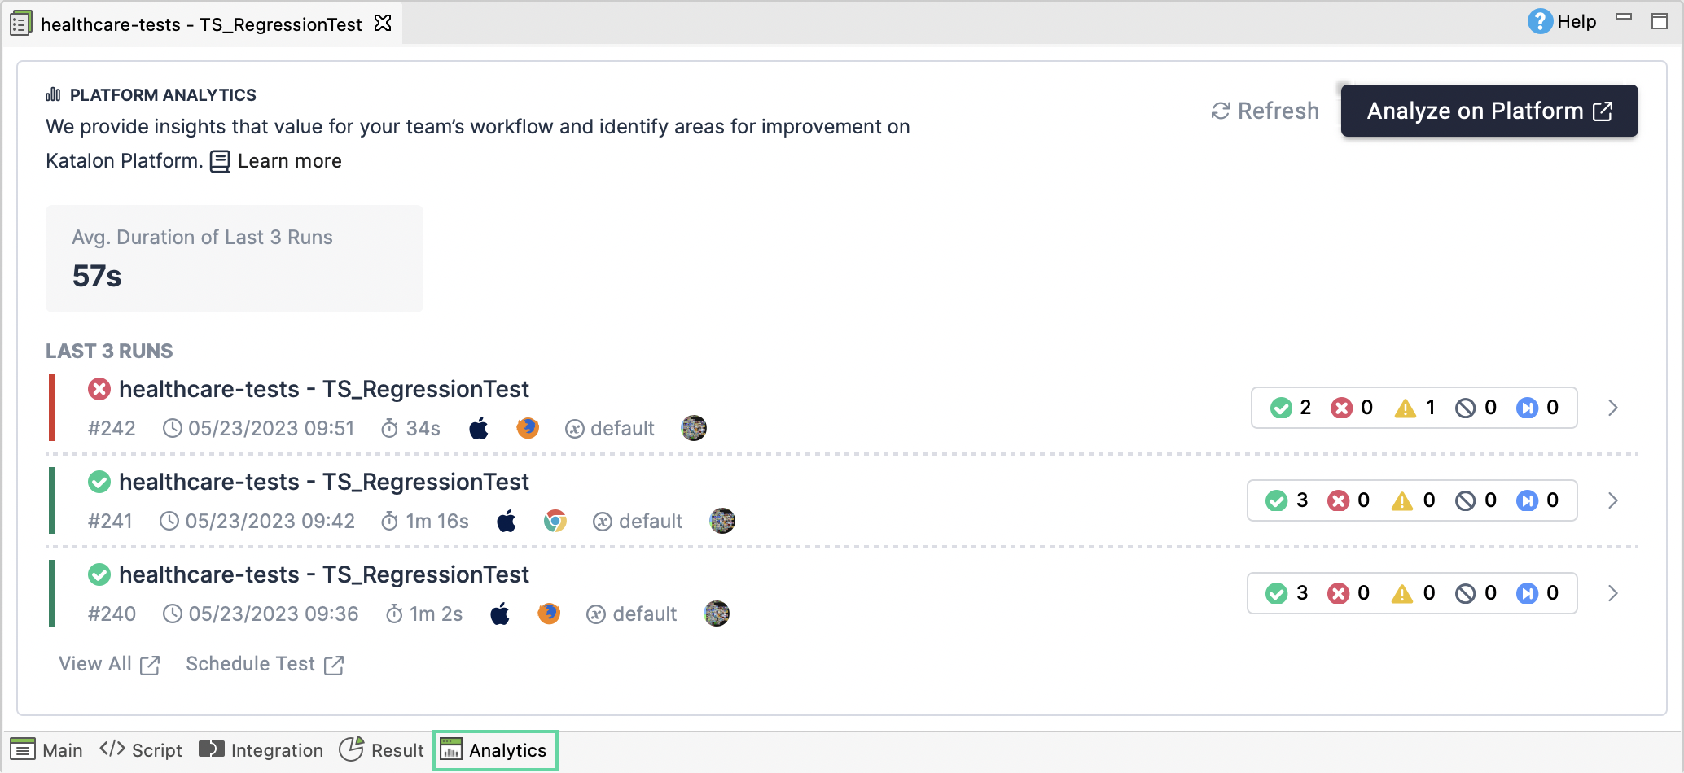Refresh the platform analytics data
Viewport: 1684px width, 773px height.
(x=1265, y=111)
